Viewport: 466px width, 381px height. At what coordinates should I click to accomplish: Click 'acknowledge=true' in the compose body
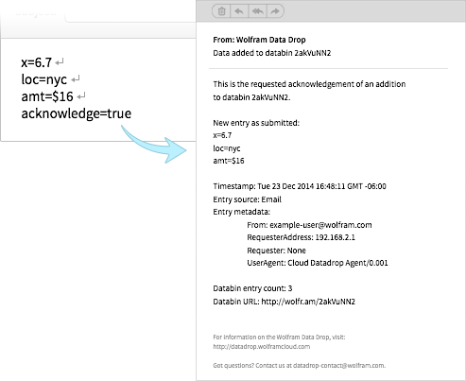tap(77, 113)
